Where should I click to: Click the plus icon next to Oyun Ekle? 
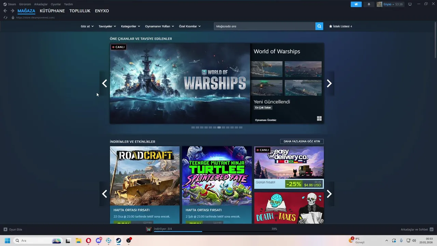pyautogui.click(x=5, y=229)
